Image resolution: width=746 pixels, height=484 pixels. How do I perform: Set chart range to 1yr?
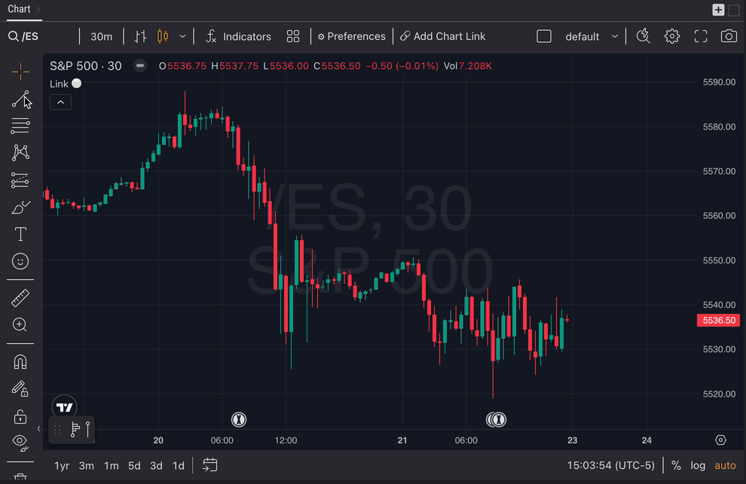62,465
